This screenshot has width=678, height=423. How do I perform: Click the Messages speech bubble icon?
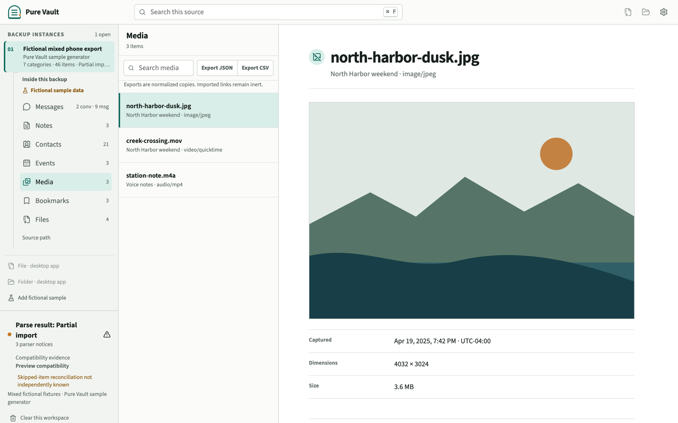[x=27, y=107]
